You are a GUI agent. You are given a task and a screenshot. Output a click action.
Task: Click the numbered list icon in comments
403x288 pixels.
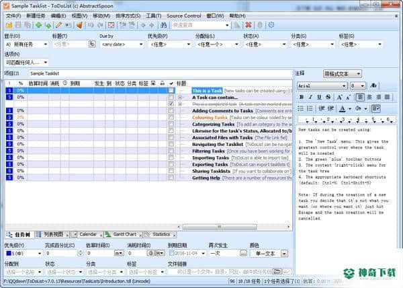310,108
